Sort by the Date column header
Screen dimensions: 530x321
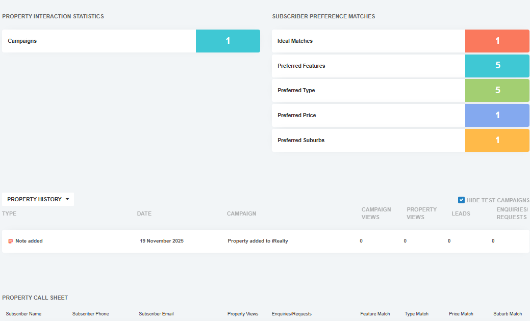144,213
